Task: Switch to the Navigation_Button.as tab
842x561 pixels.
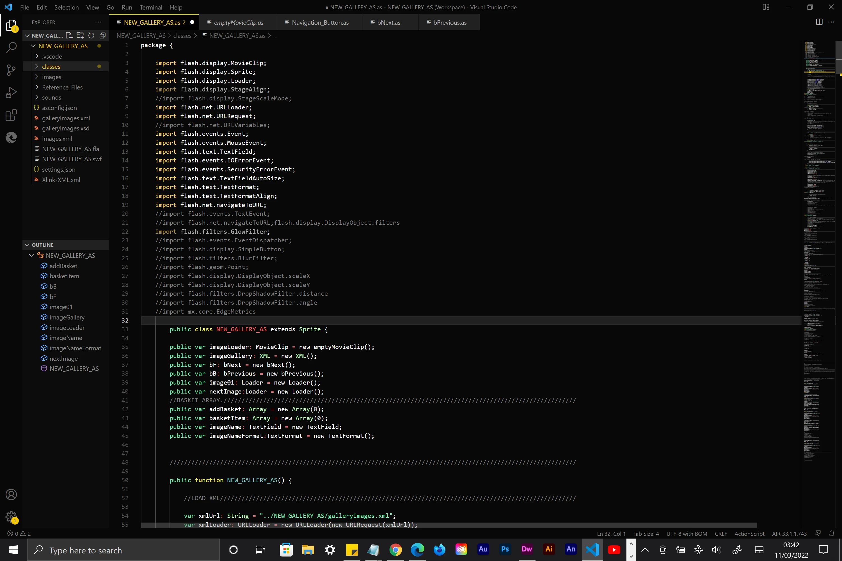Action: [x=320, y=22]
